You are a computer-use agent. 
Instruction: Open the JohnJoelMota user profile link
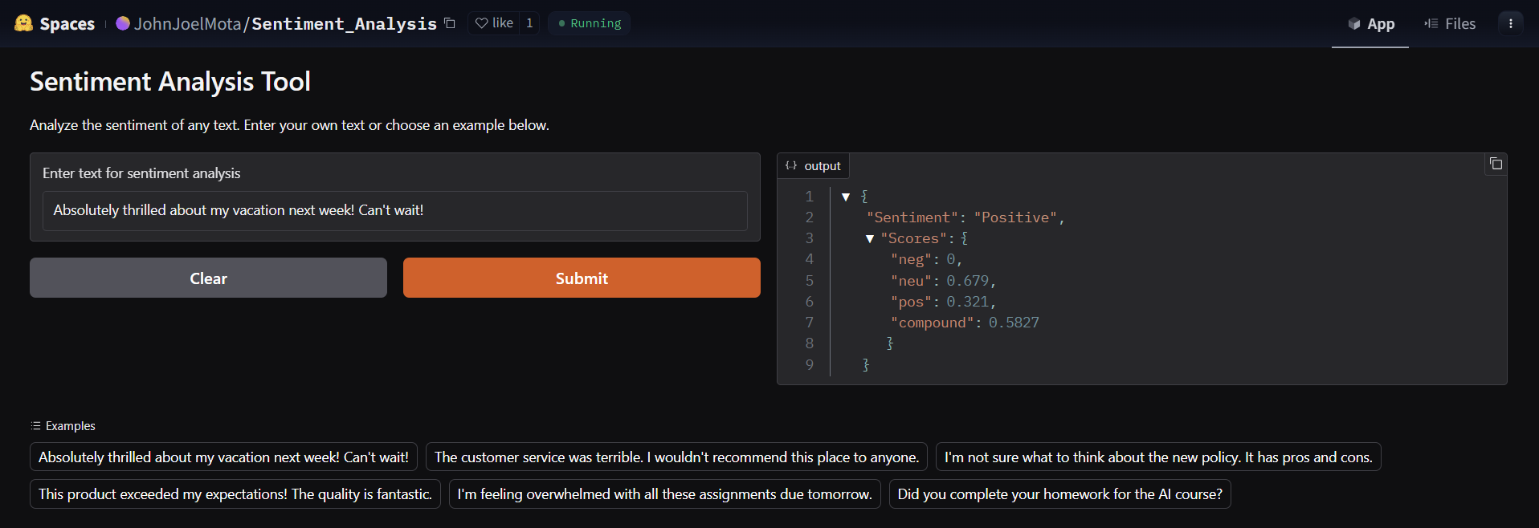(187, 24)
